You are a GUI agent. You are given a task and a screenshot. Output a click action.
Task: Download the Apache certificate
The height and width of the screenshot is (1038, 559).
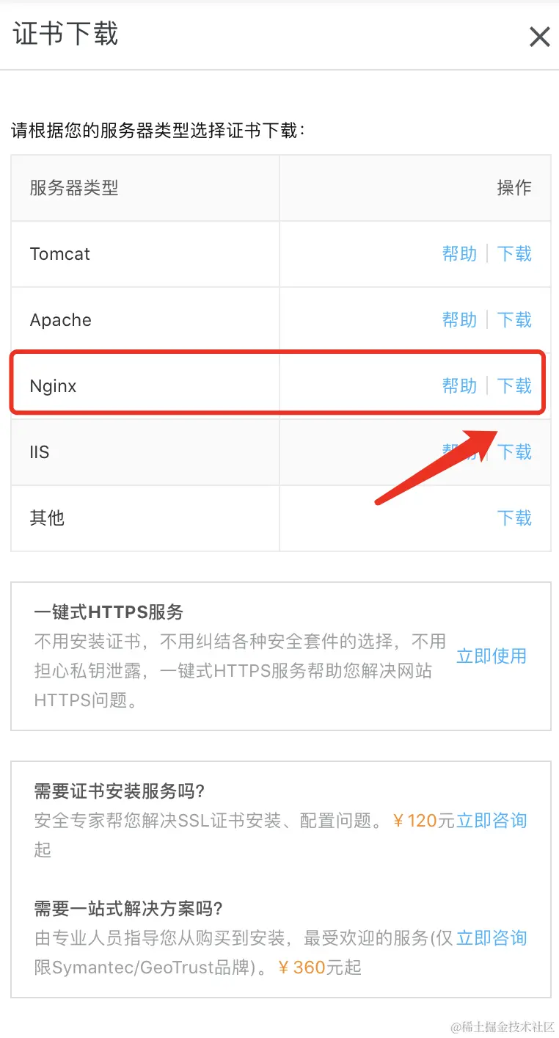(514, 320)
